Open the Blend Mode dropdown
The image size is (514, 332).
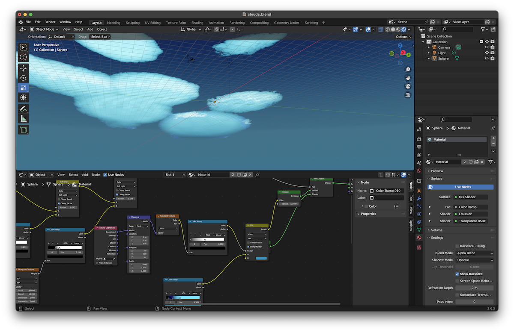[x=475, y=253]
